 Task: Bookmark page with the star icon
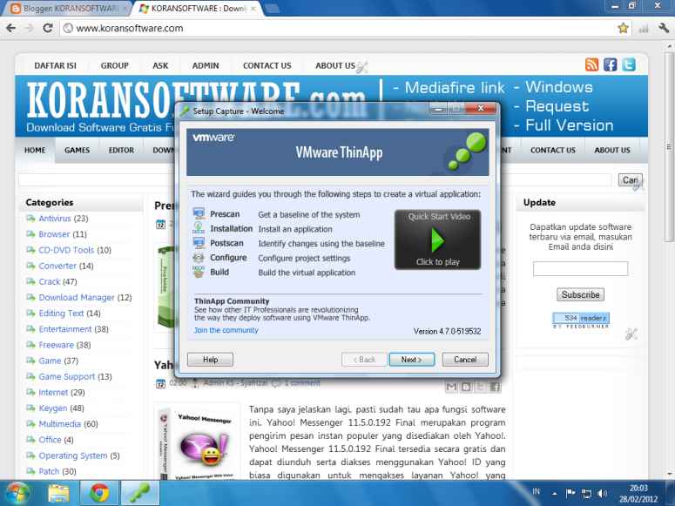coord(623,29)
